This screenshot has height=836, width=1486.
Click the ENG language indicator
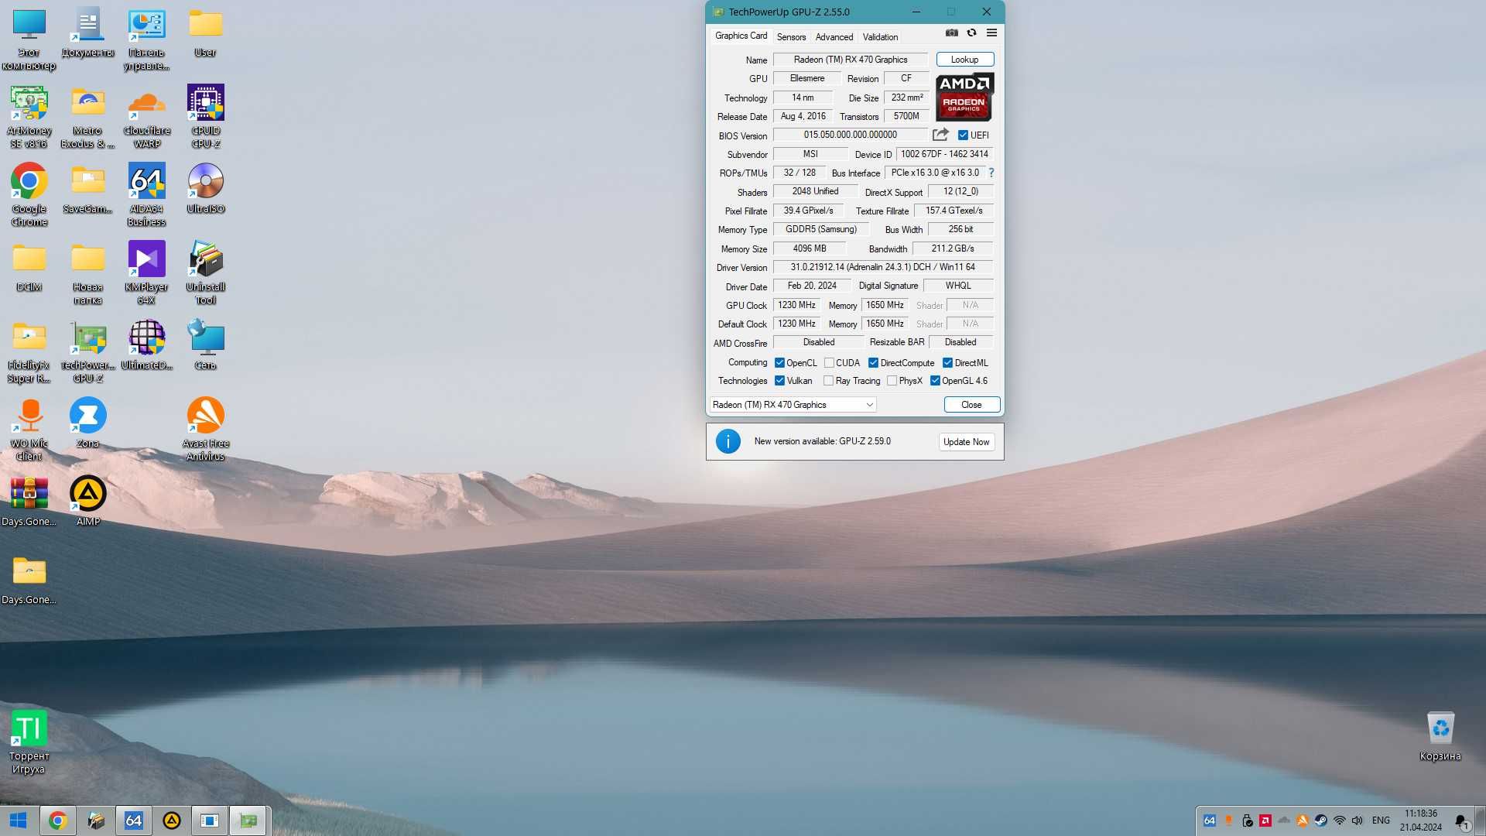(1381, 821)
